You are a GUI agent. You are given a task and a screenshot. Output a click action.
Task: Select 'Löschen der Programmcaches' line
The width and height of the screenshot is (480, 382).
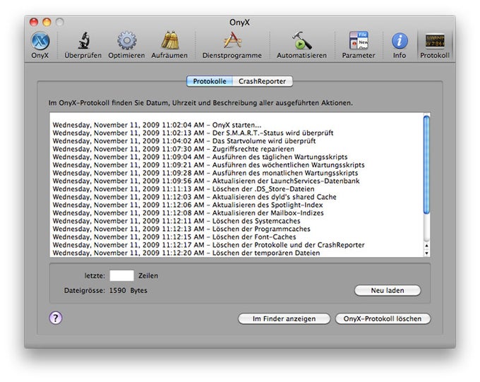181,229
